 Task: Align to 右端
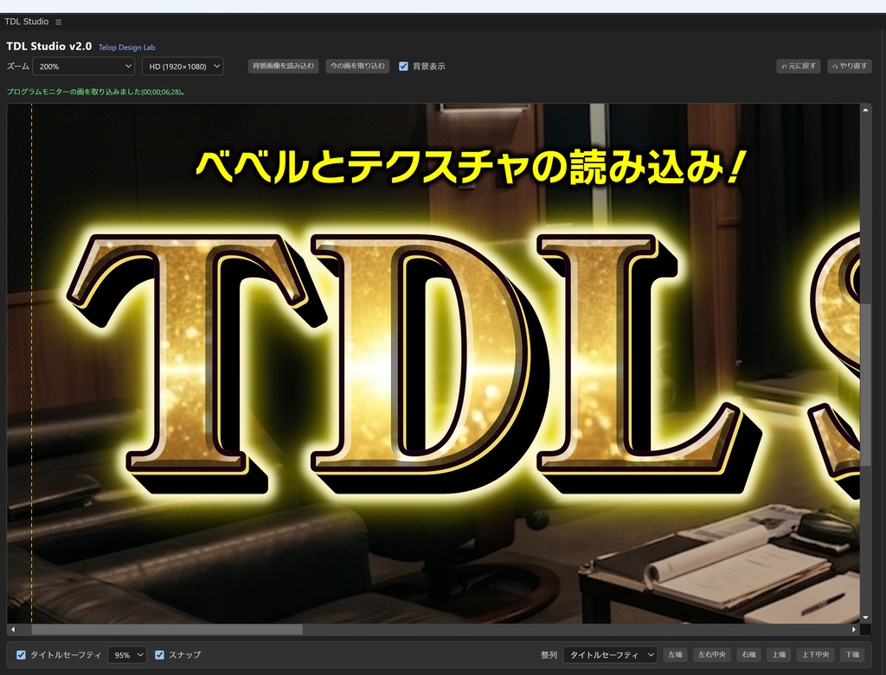tap(748, 654)
